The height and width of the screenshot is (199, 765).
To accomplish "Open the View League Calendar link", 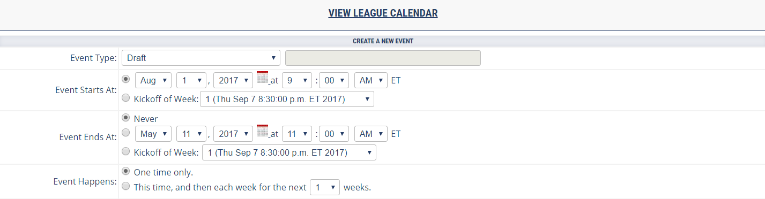I will pyautogui.click(x=383, y=13).
